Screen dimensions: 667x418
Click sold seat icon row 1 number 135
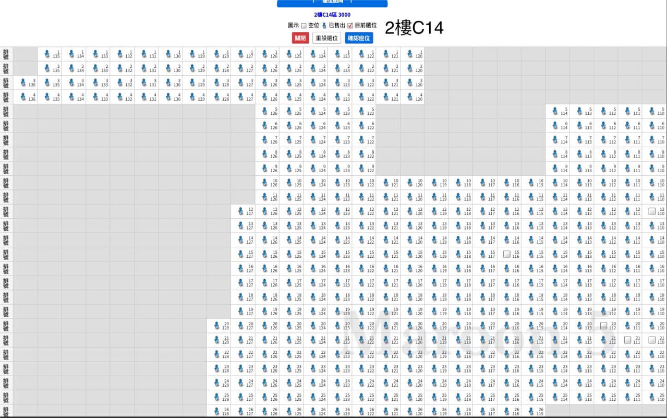point(47,54)
